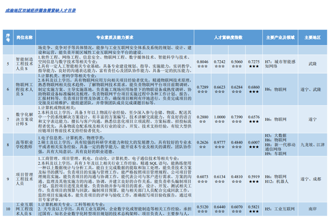Image resolution: width=332 pixels, height=222 pixels.
Task: Select industry entry H3：大数据
Action: coord(275,136)
